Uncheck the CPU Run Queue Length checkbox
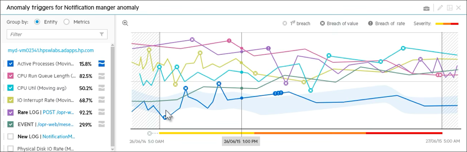 coord(10,76)
